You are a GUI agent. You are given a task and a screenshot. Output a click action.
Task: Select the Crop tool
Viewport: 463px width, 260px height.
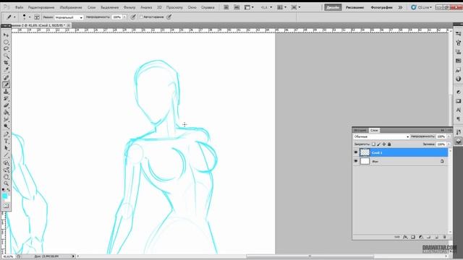(x=6, y=63)
